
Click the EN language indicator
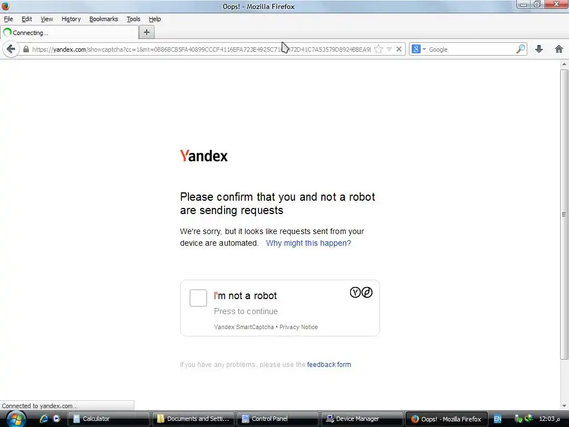click(x=497, y=419)
